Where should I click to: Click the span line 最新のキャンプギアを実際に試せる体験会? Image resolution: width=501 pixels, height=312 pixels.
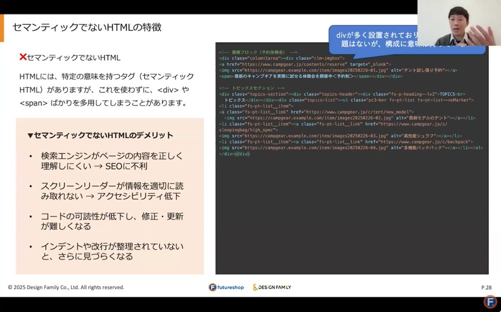pyautogui.click(x=311, y=76)
